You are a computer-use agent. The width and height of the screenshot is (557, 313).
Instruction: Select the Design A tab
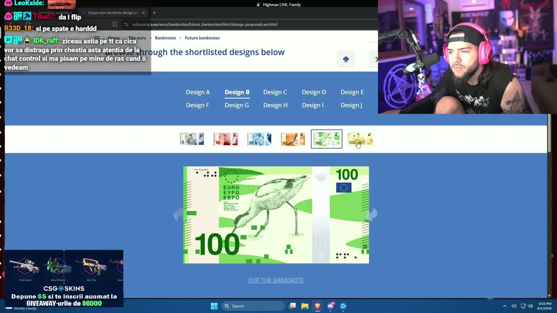click(x=198, y=92)
